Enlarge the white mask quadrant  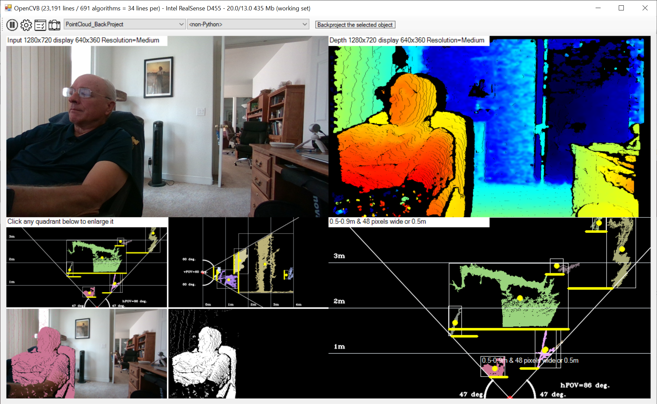coord(248,353)
